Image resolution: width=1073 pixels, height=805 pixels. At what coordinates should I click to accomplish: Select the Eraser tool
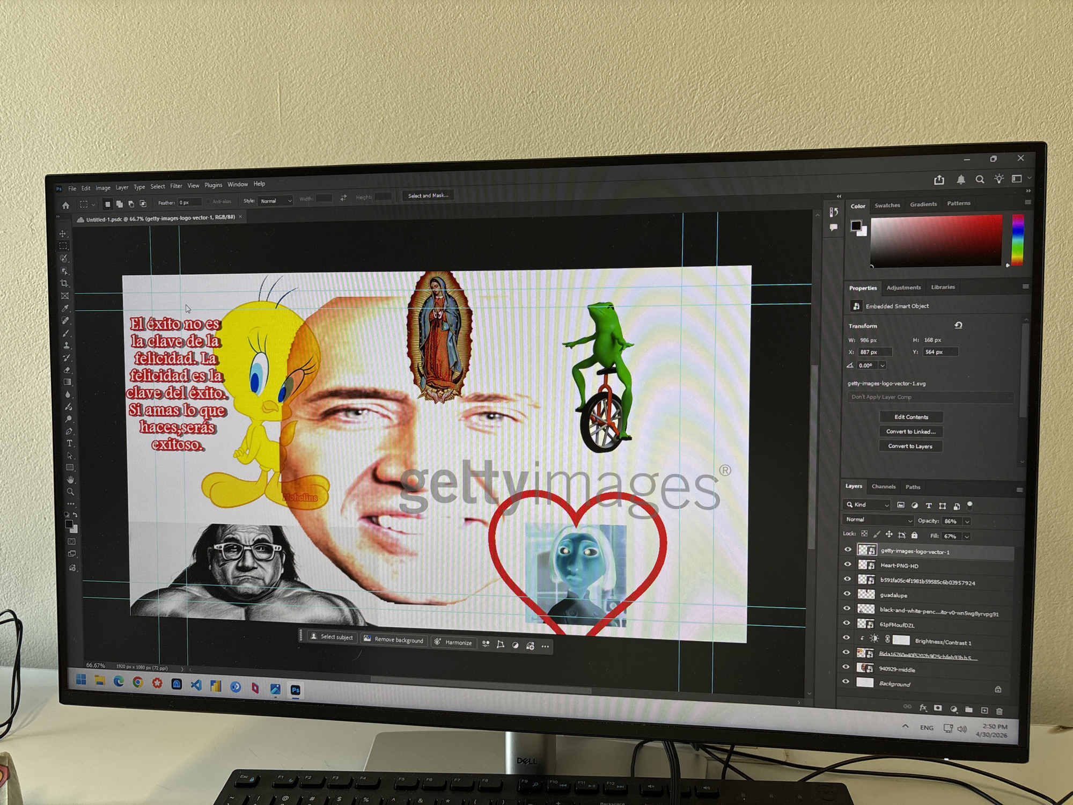(67, 370)
